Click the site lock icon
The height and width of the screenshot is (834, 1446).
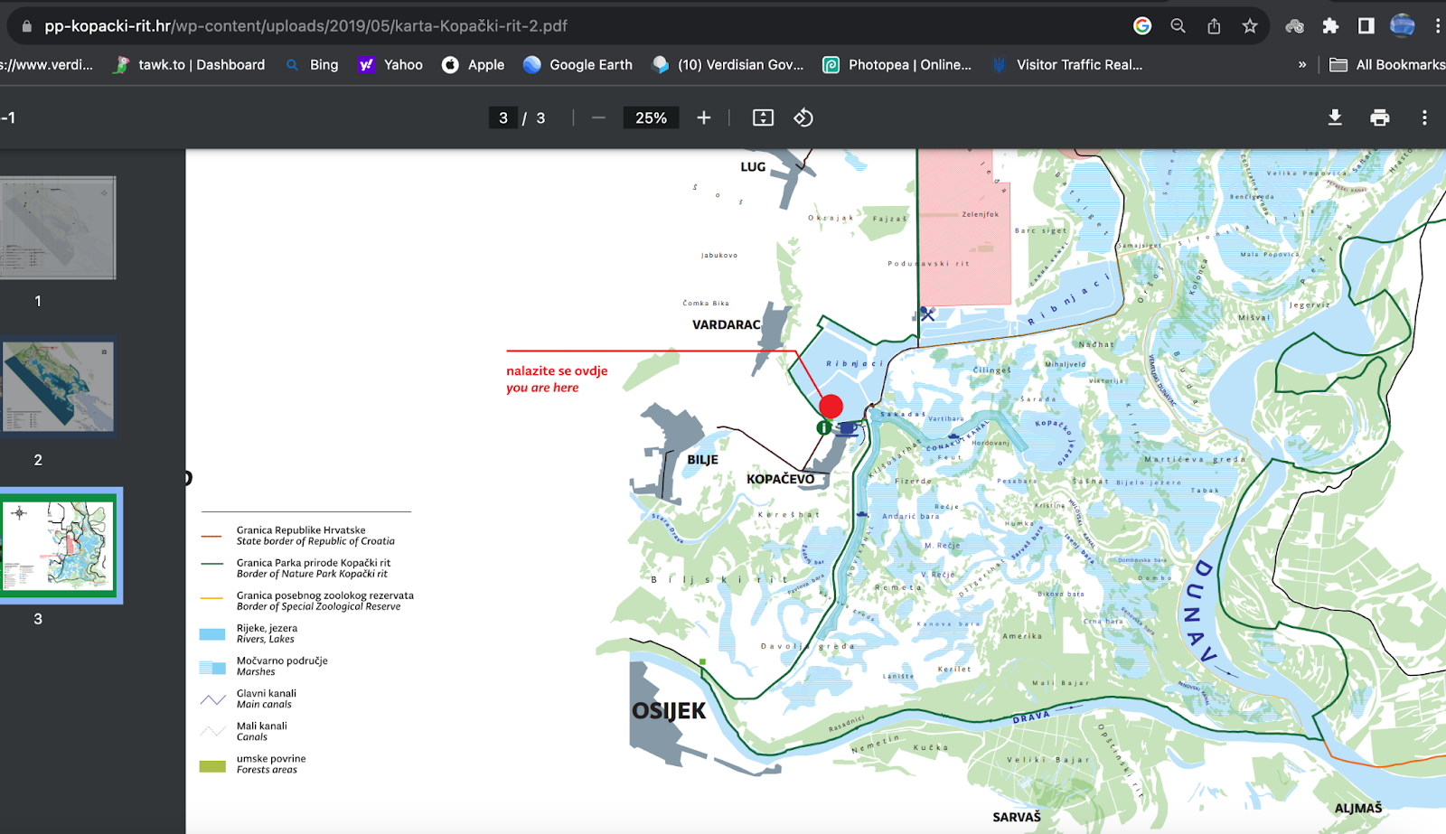[x=26, y=26]
